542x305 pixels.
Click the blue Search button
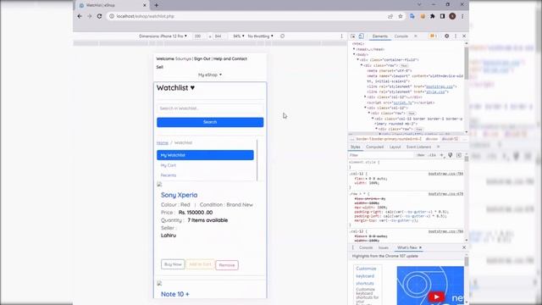(x=210, y=122)
